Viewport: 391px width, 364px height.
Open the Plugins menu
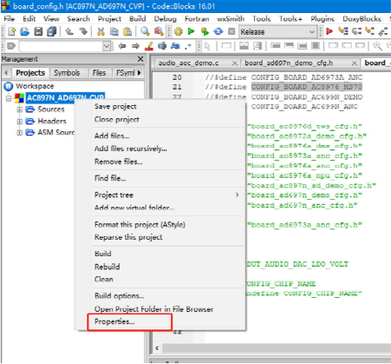pos(323,19)
